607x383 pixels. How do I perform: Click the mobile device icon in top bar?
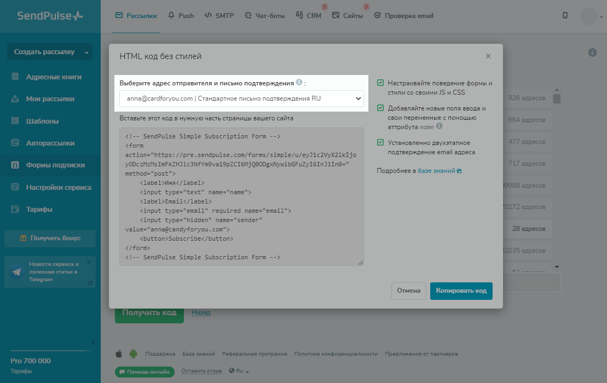[565, 16]
